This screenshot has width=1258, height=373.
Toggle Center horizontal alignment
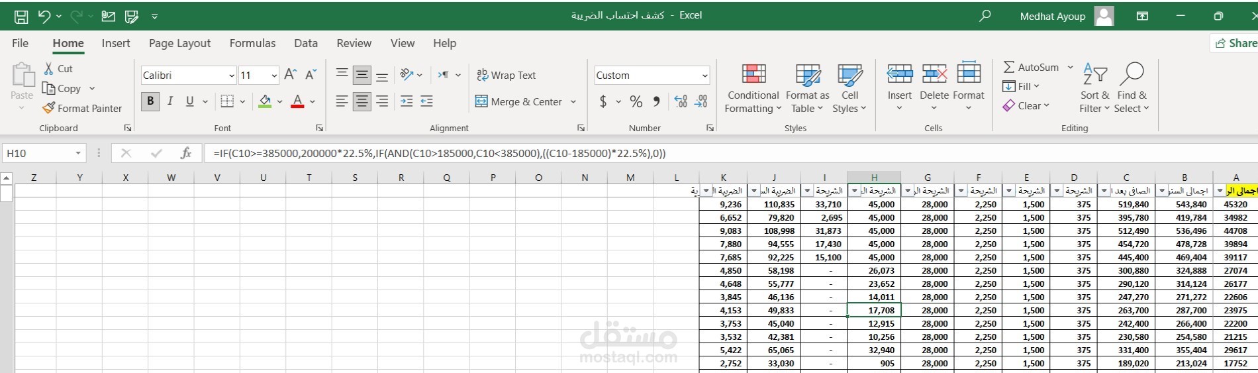[x=362, y=101]
